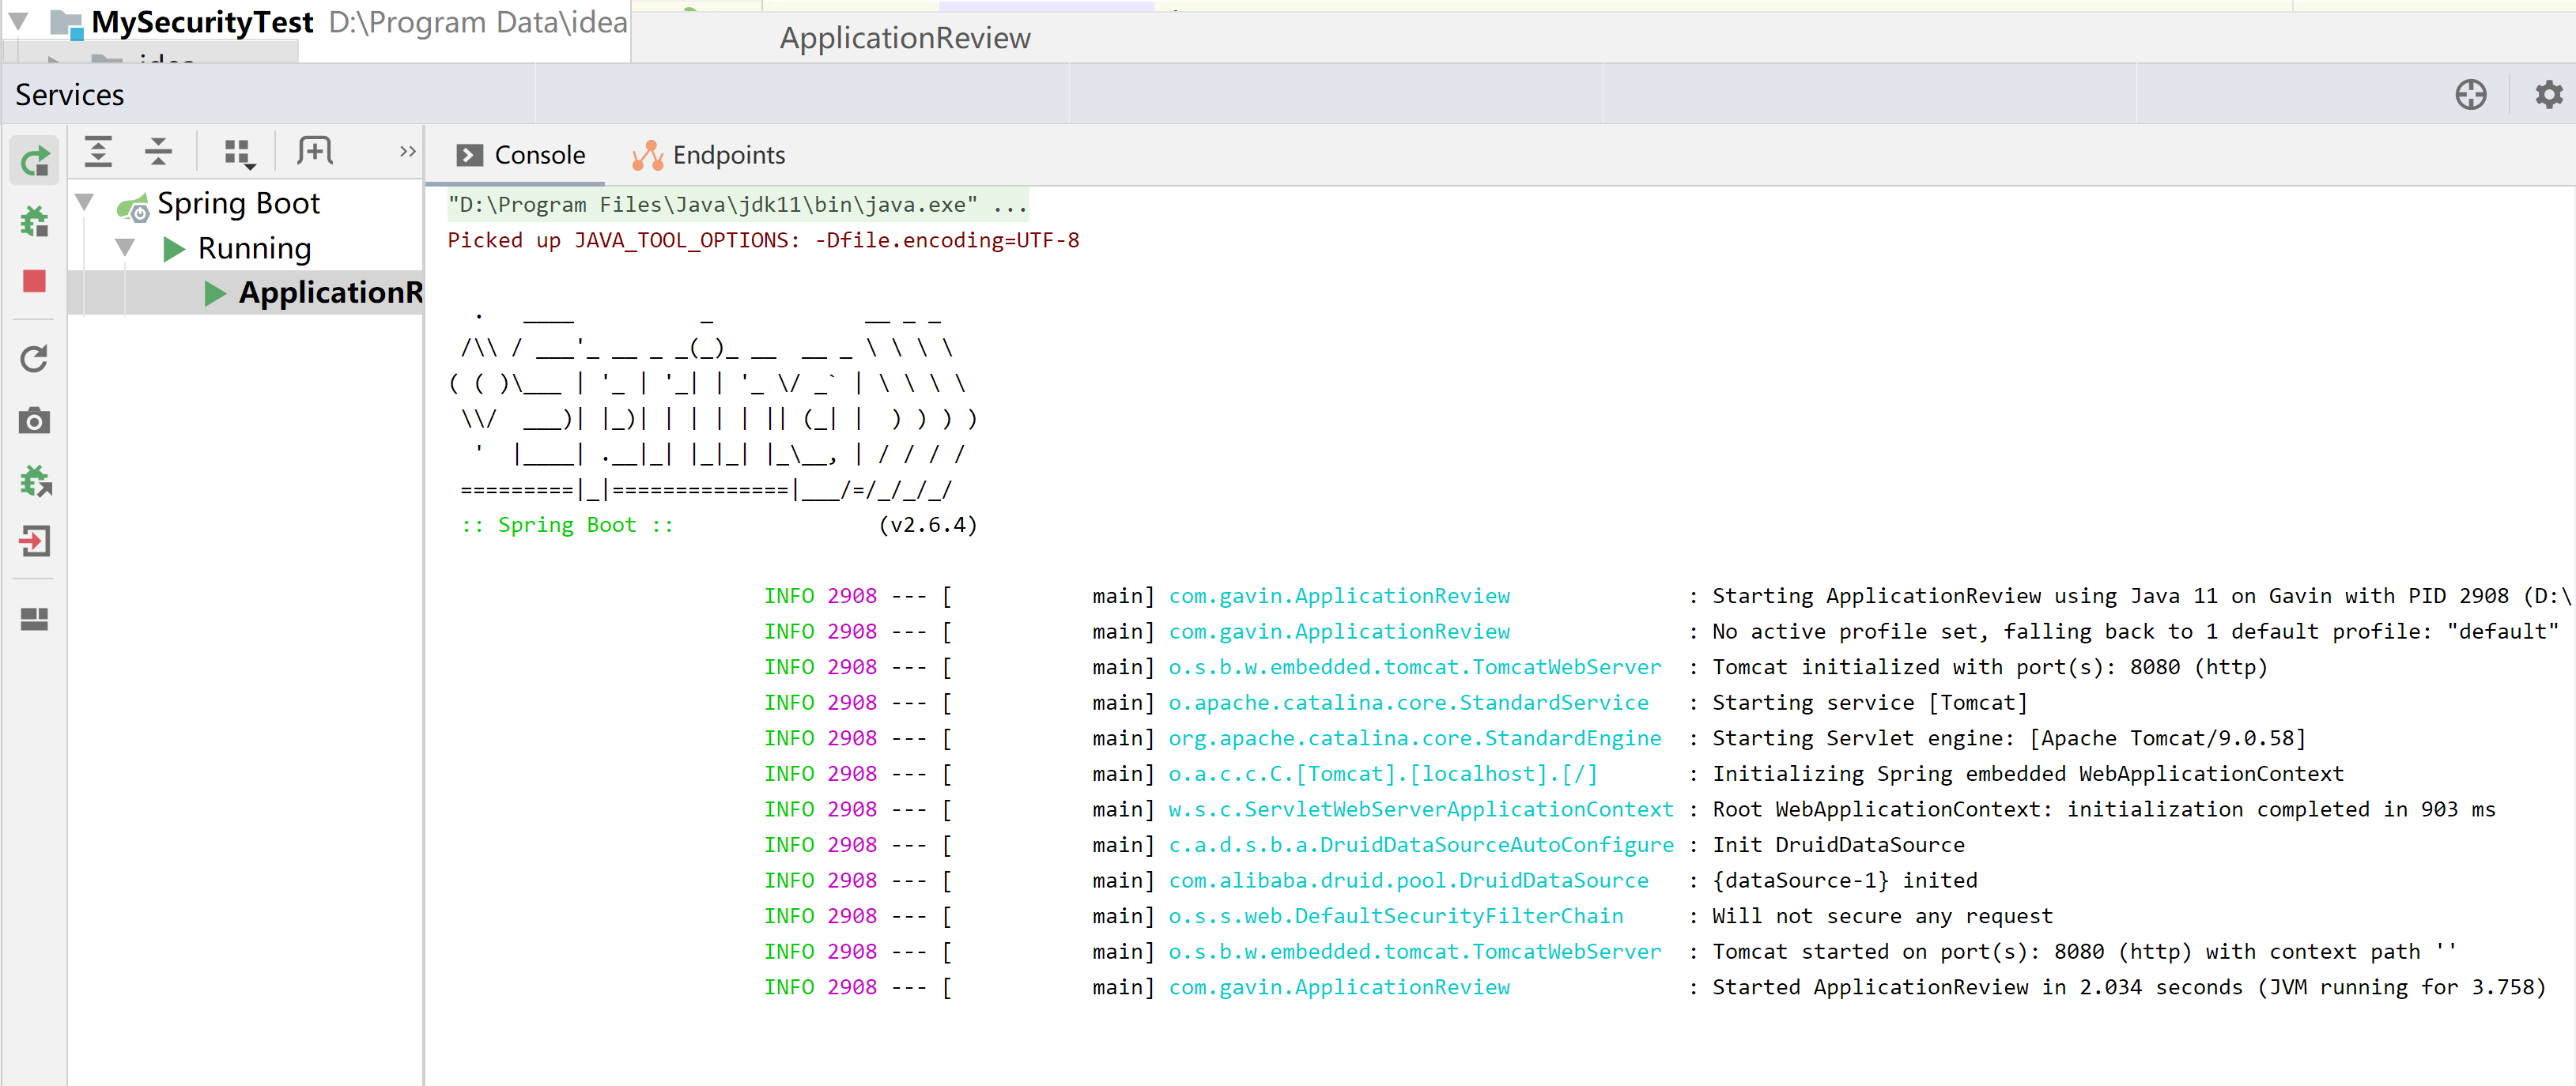This screenshot has width=2576, height=1086.
Task: Stop the running Spring Boot application
Action: tap(34, 281)
